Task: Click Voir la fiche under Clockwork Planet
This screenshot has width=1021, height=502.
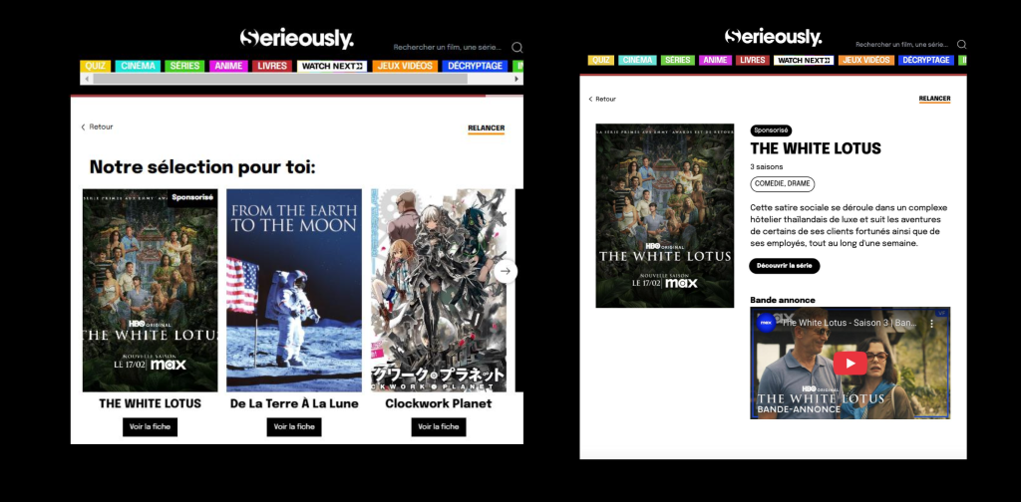Action: (x=438, y=426)
